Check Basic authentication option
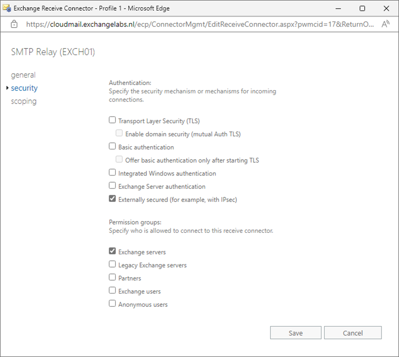399x357 pixels. pyautogui.click(x=112, y=146)
